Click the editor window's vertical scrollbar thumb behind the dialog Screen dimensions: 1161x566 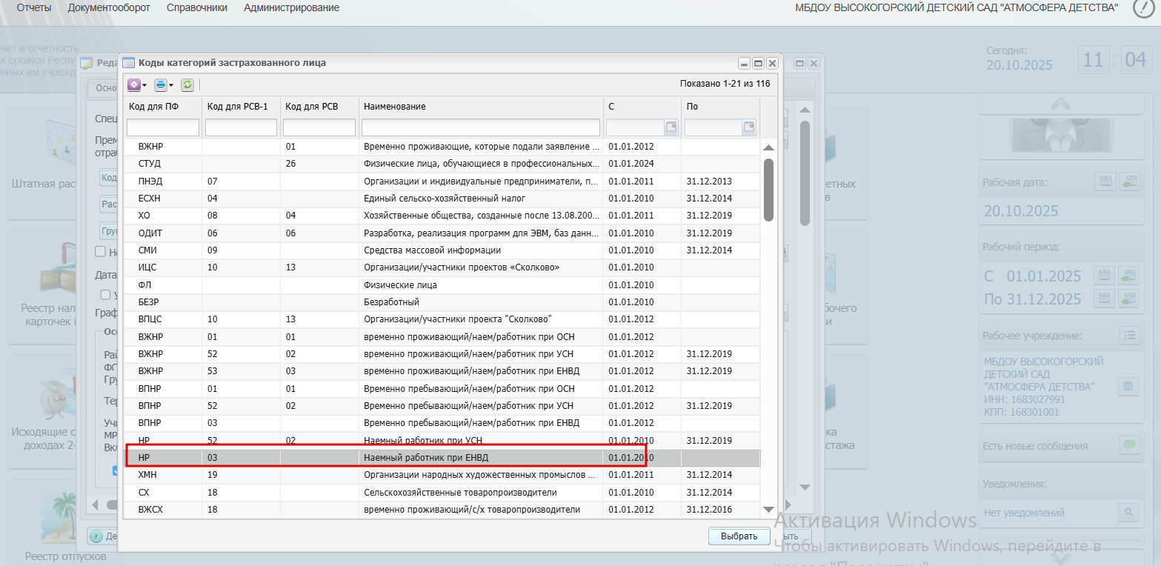pos(805,172)
